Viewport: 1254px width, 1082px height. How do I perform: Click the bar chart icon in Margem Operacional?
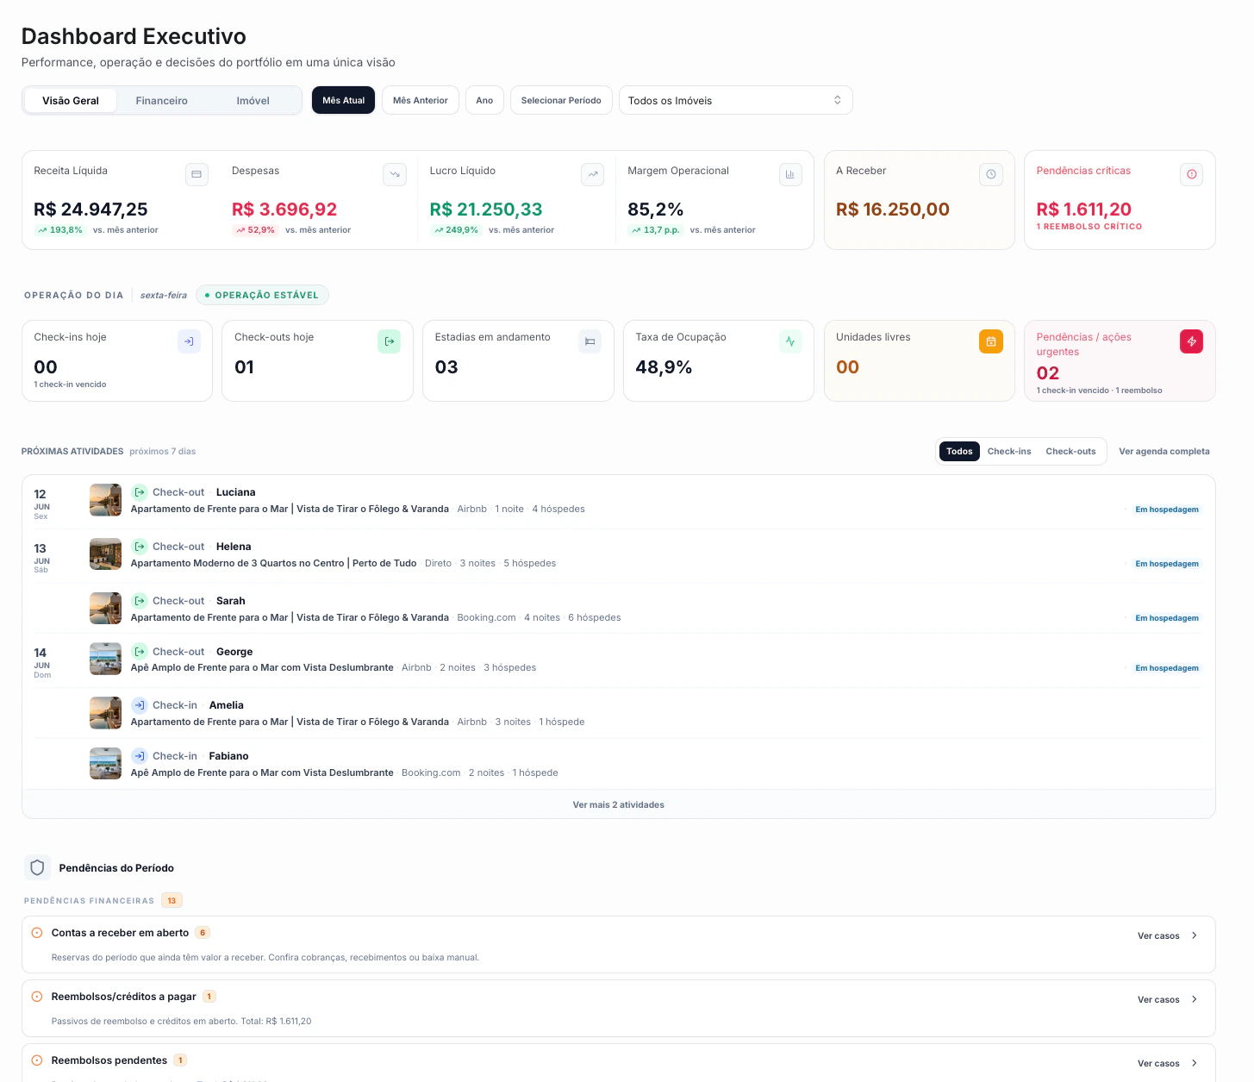790,174
